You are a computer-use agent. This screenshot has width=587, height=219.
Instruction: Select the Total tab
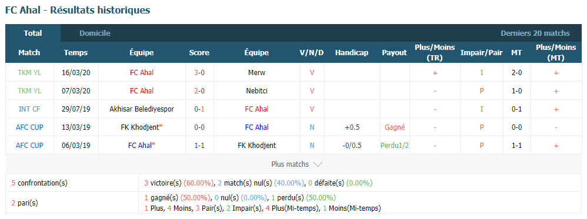point(33,33)
